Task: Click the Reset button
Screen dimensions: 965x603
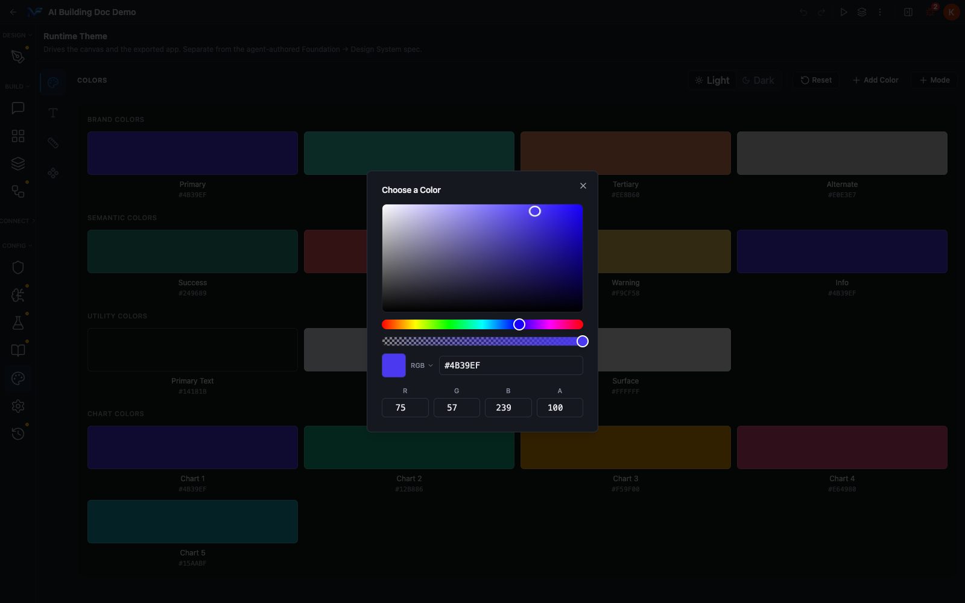Action: (x=816, y=80)
